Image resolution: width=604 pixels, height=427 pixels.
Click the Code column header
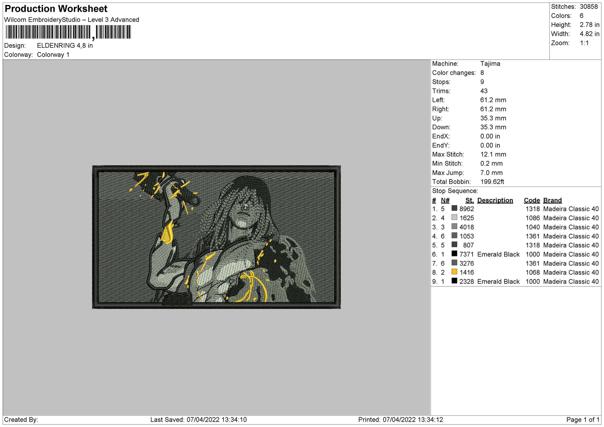[532, 200]
